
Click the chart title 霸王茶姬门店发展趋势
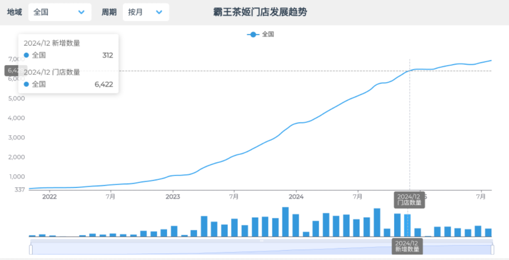pos(260,12)
